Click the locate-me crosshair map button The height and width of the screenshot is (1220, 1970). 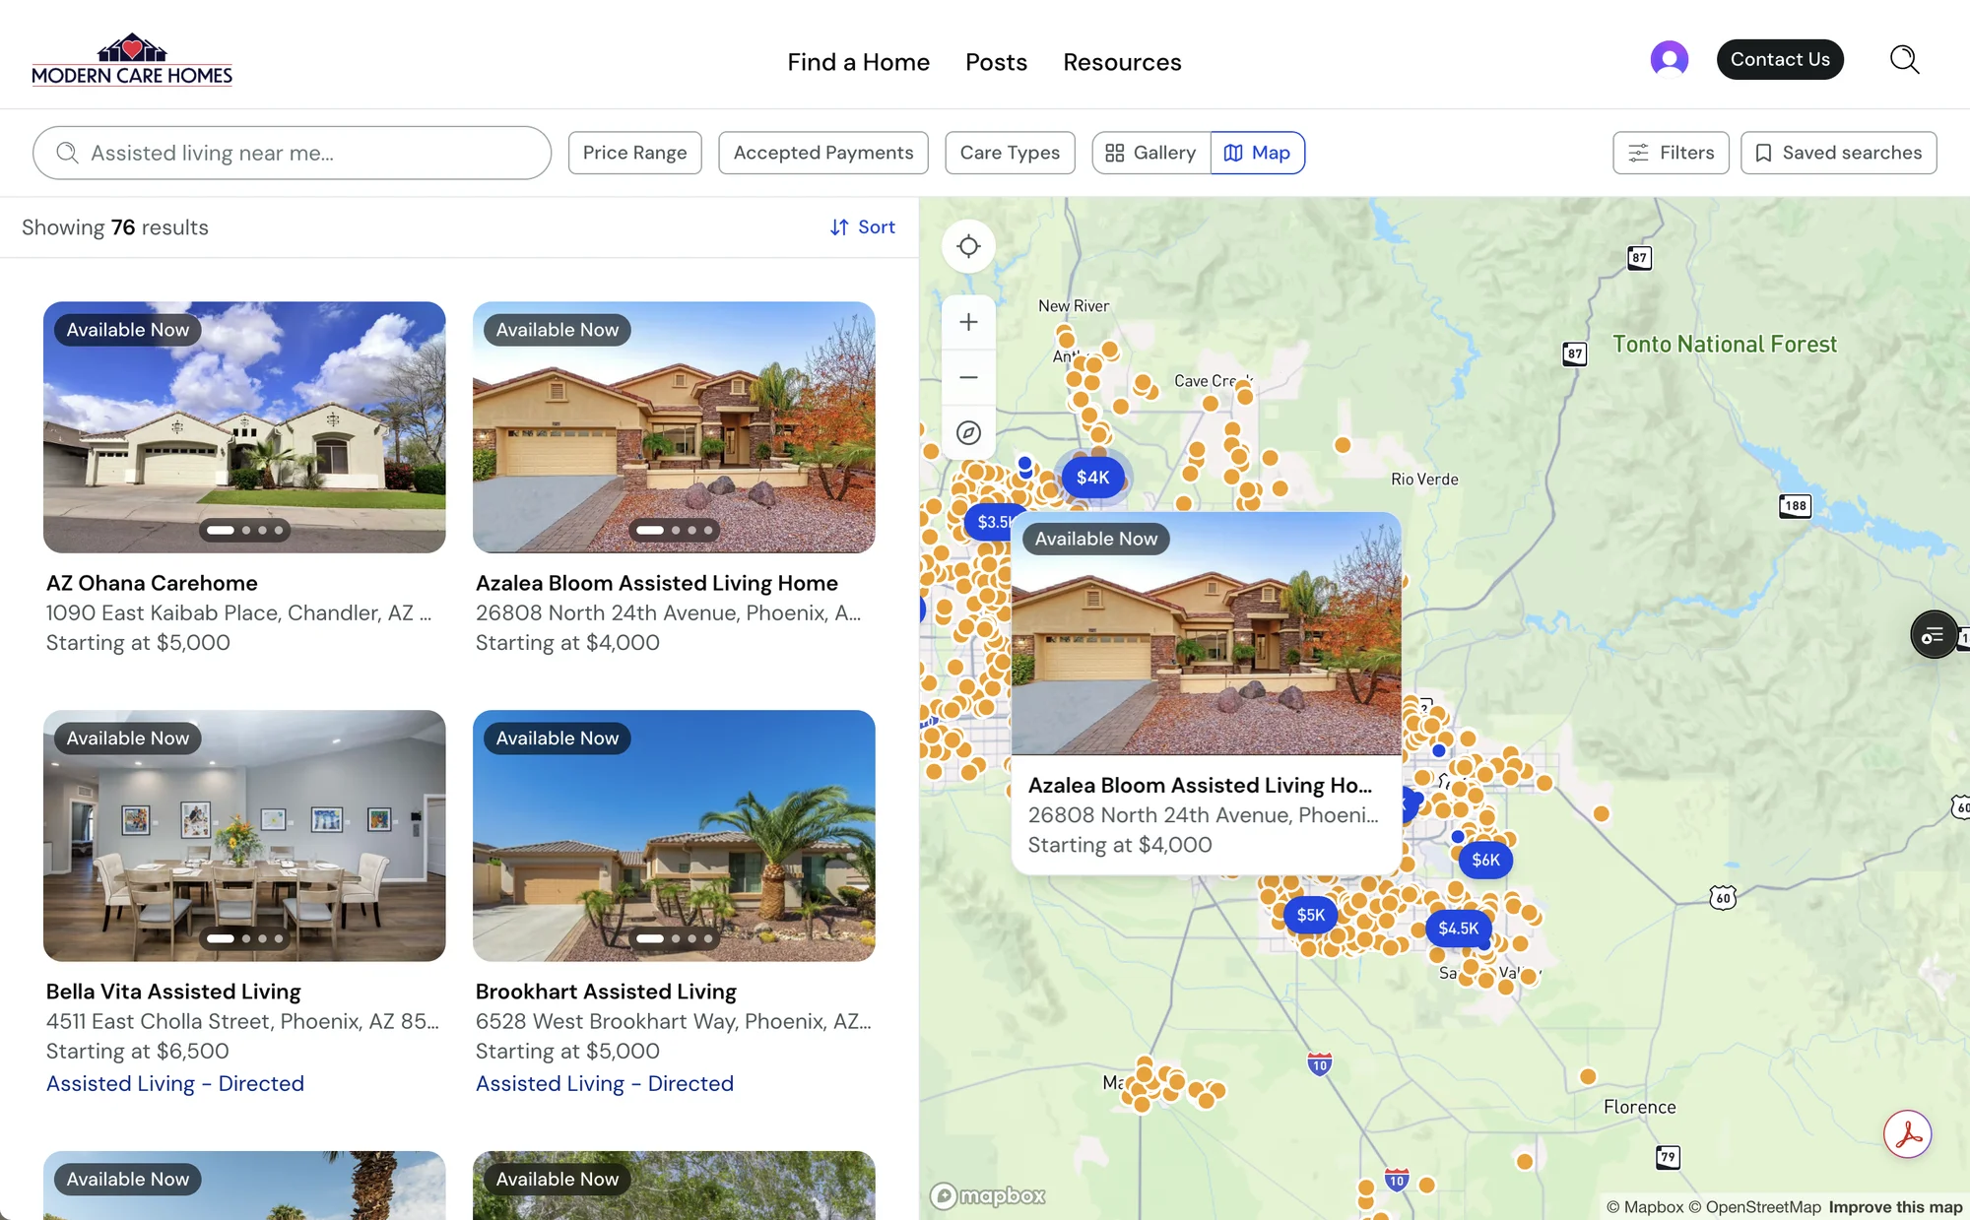pyautogui.click(x=968, y=246)
